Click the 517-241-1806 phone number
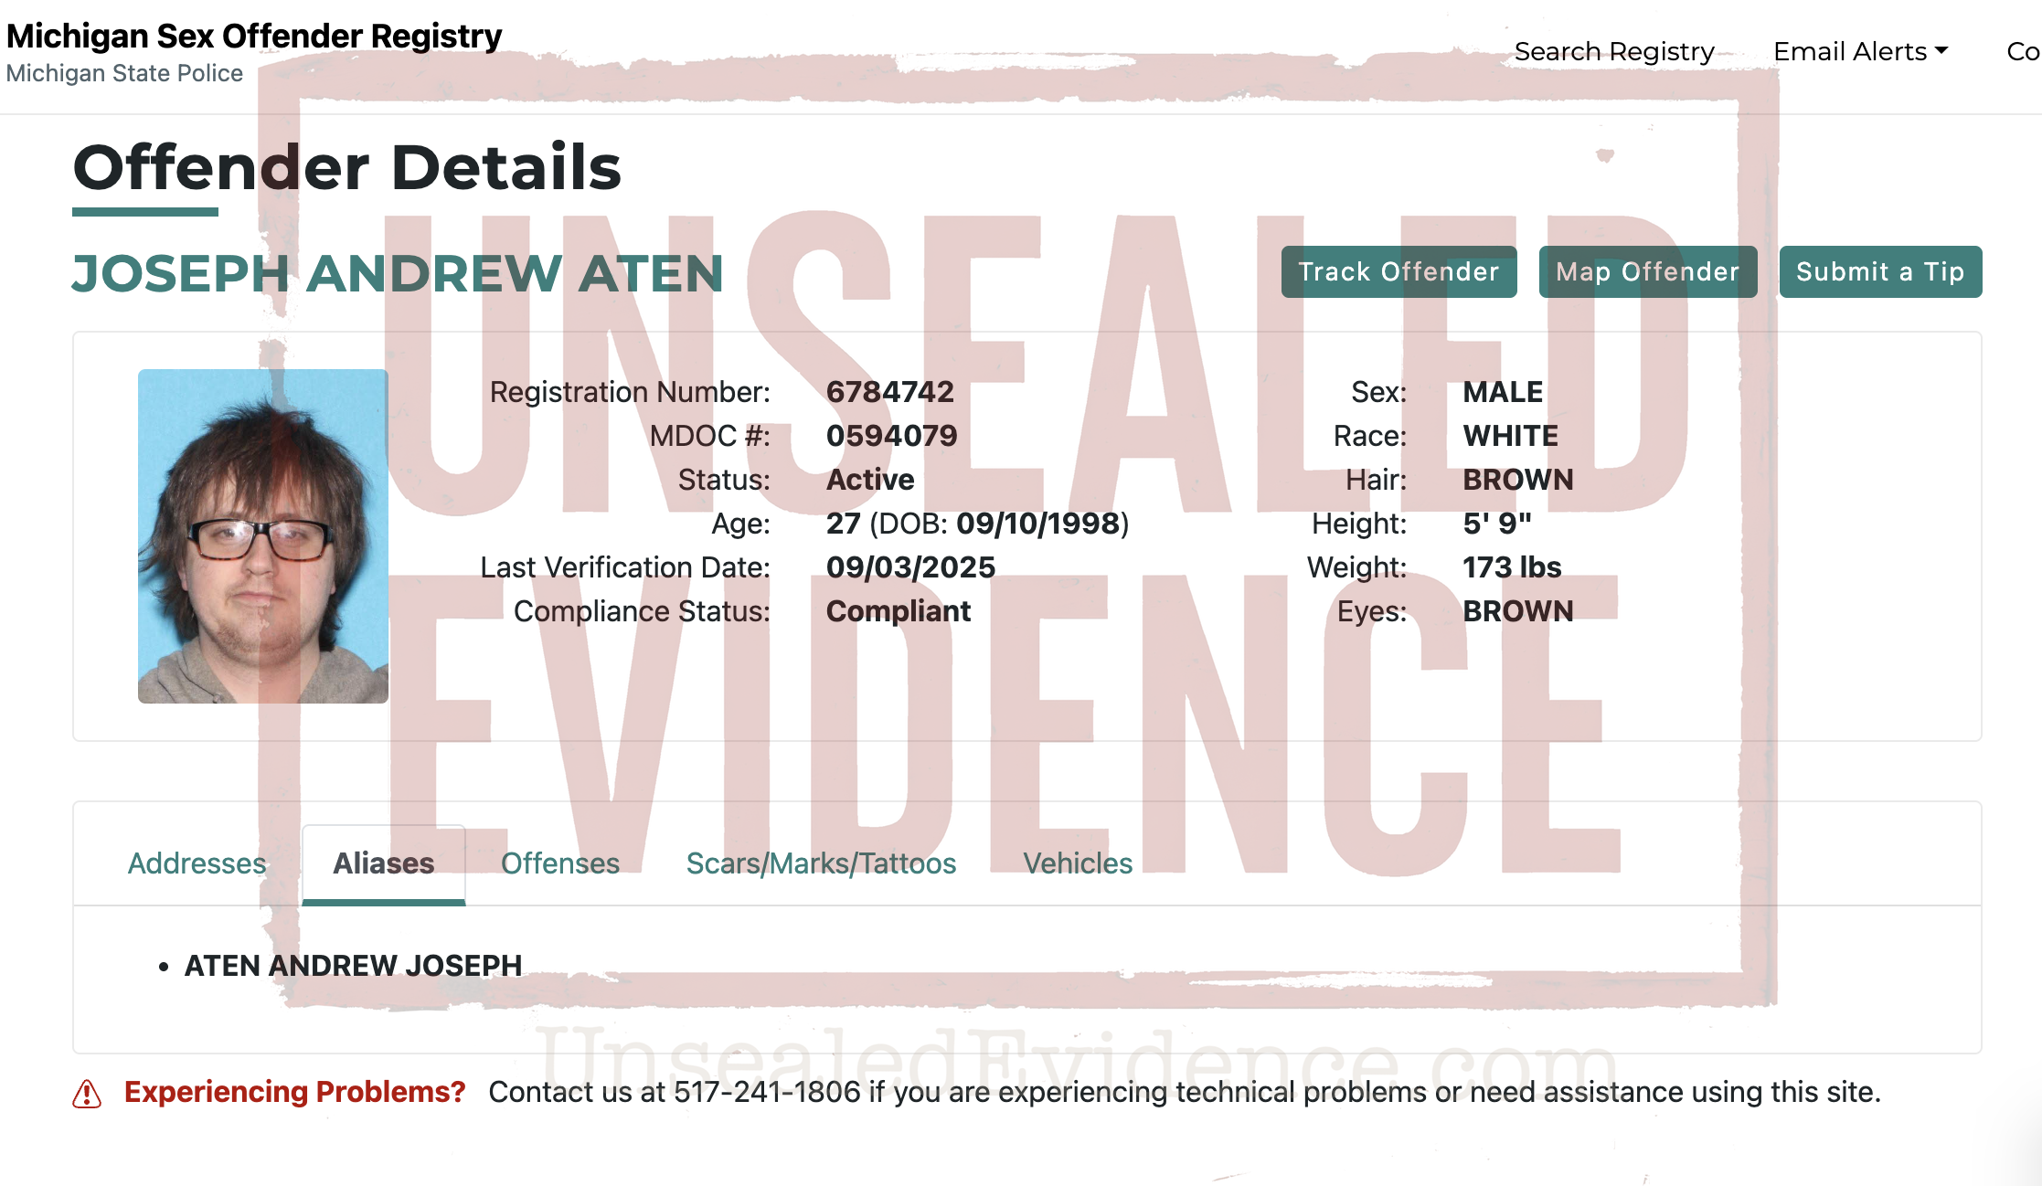Viewport: 2042px width, 1186px height. [767, 1092]
